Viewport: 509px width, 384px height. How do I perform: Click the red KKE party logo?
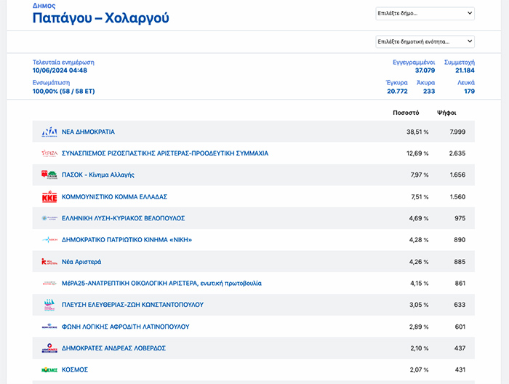coord(49,197)
